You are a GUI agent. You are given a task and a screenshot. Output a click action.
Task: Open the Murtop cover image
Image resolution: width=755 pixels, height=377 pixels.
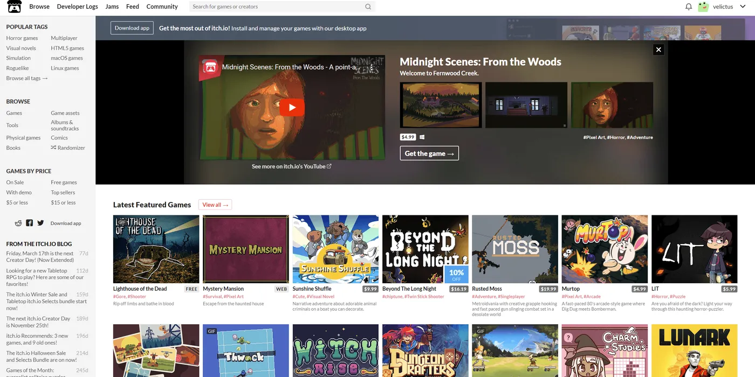tap(605, 249)
